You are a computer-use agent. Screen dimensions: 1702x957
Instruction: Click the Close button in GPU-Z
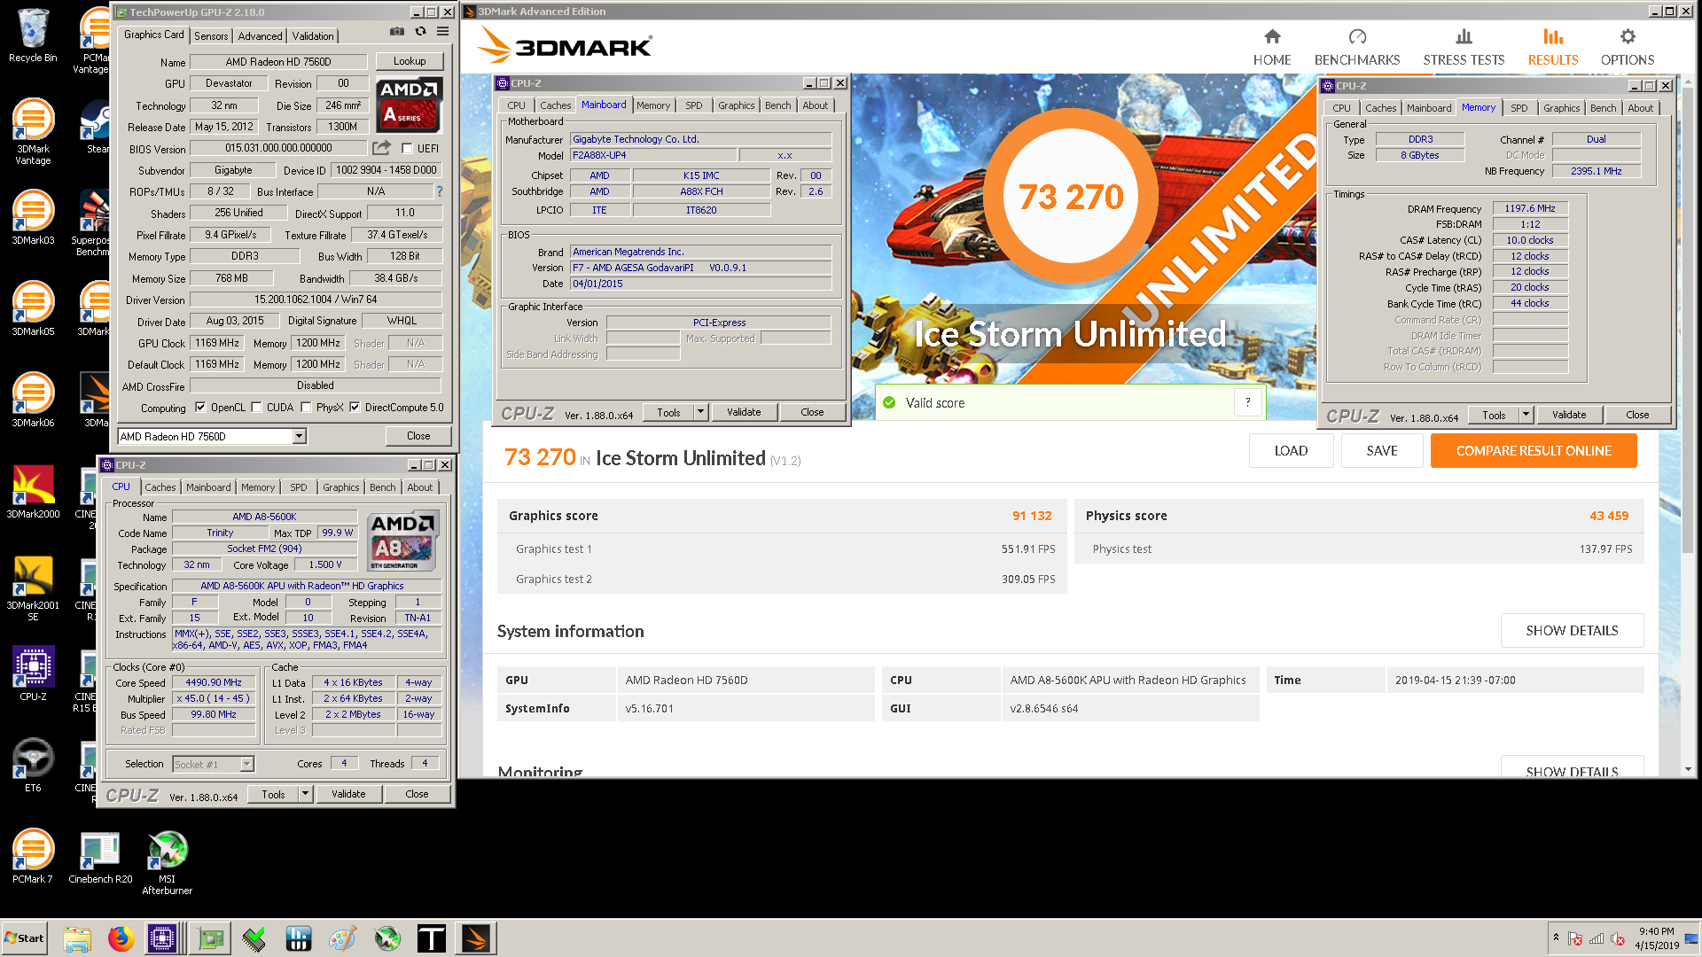point(418,436)
